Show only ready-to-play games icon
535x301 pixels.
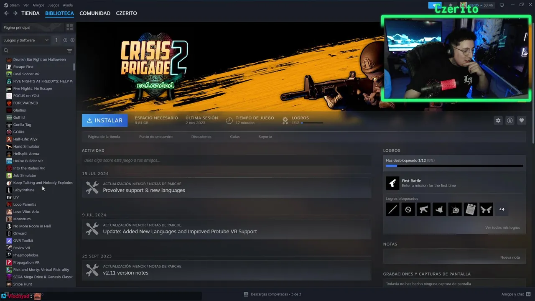[72, 40]
